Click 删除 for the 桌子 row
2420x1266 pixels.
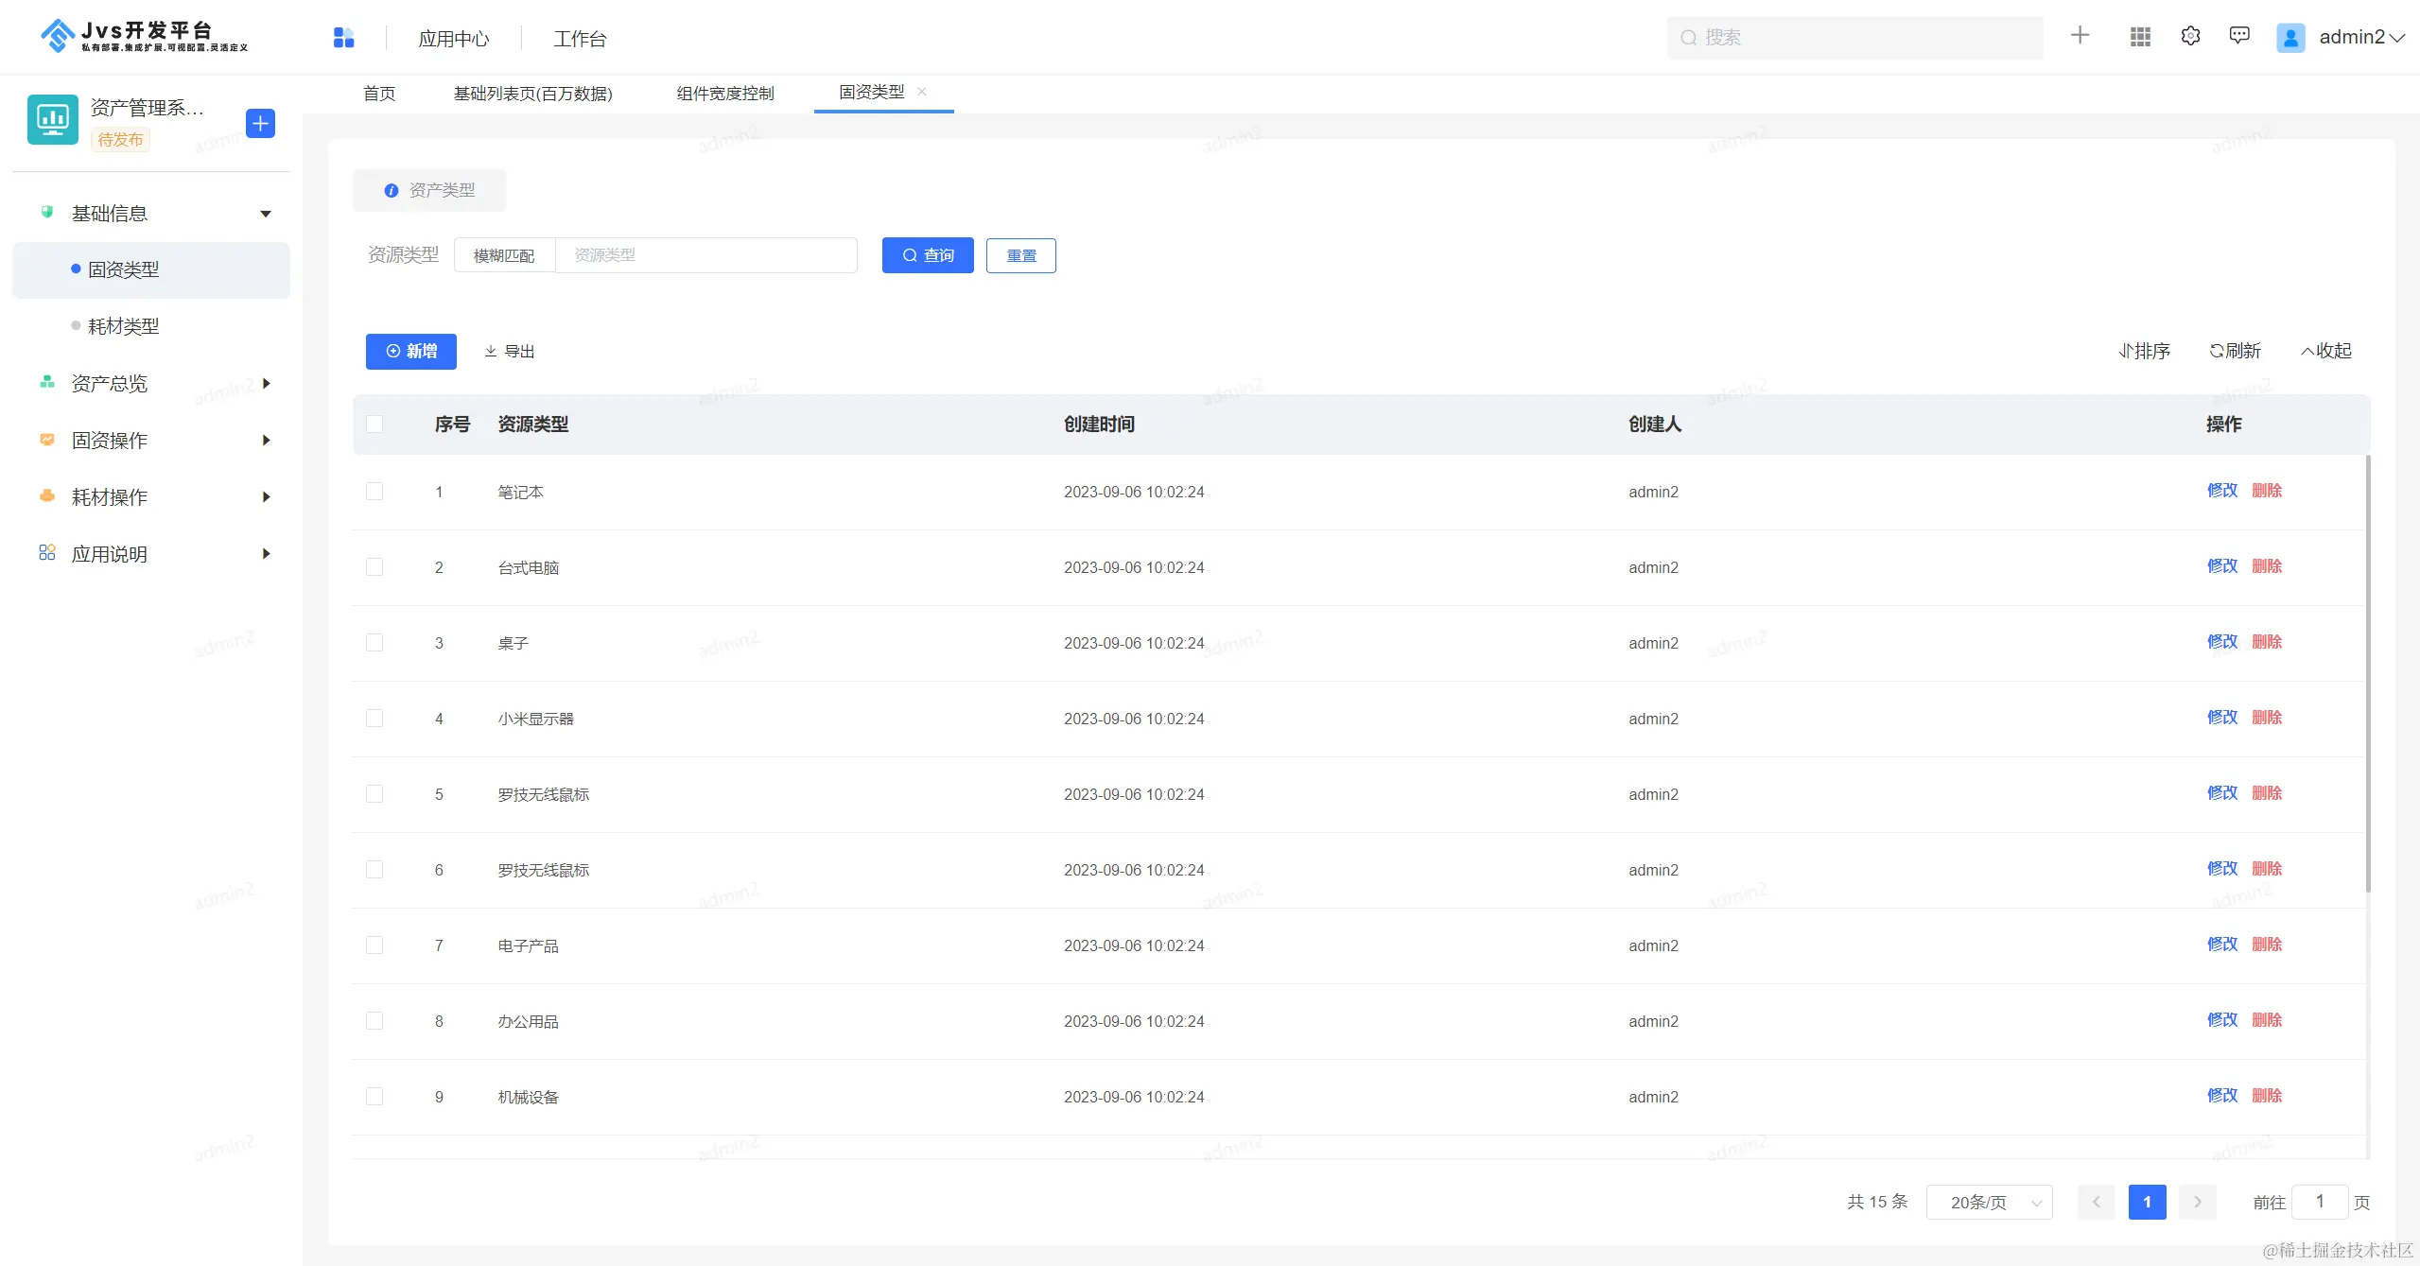point(2266,642)
